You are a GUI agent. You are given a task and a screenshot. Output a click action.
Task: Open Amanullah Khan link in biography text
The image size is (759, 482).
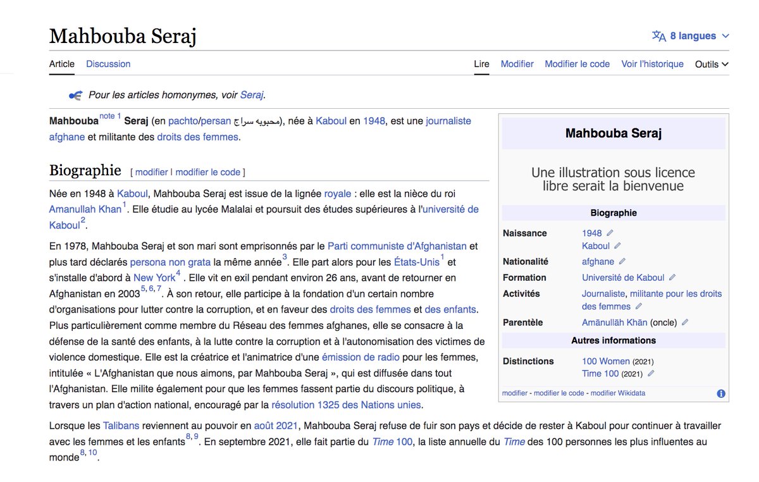(x=85, y=209)
